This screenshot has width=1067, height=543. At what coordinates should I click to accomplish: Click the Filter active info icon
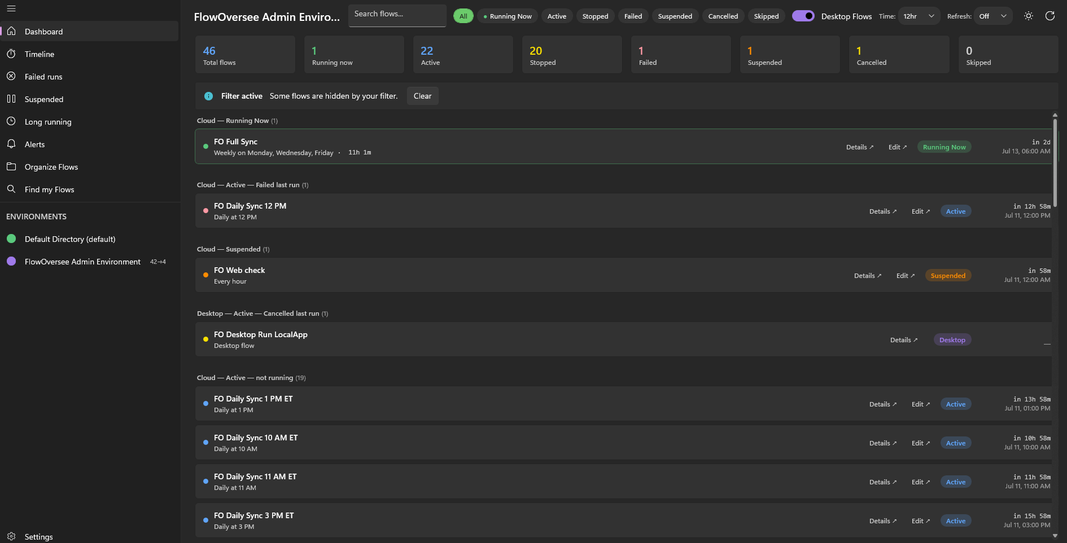pos(208,96)
